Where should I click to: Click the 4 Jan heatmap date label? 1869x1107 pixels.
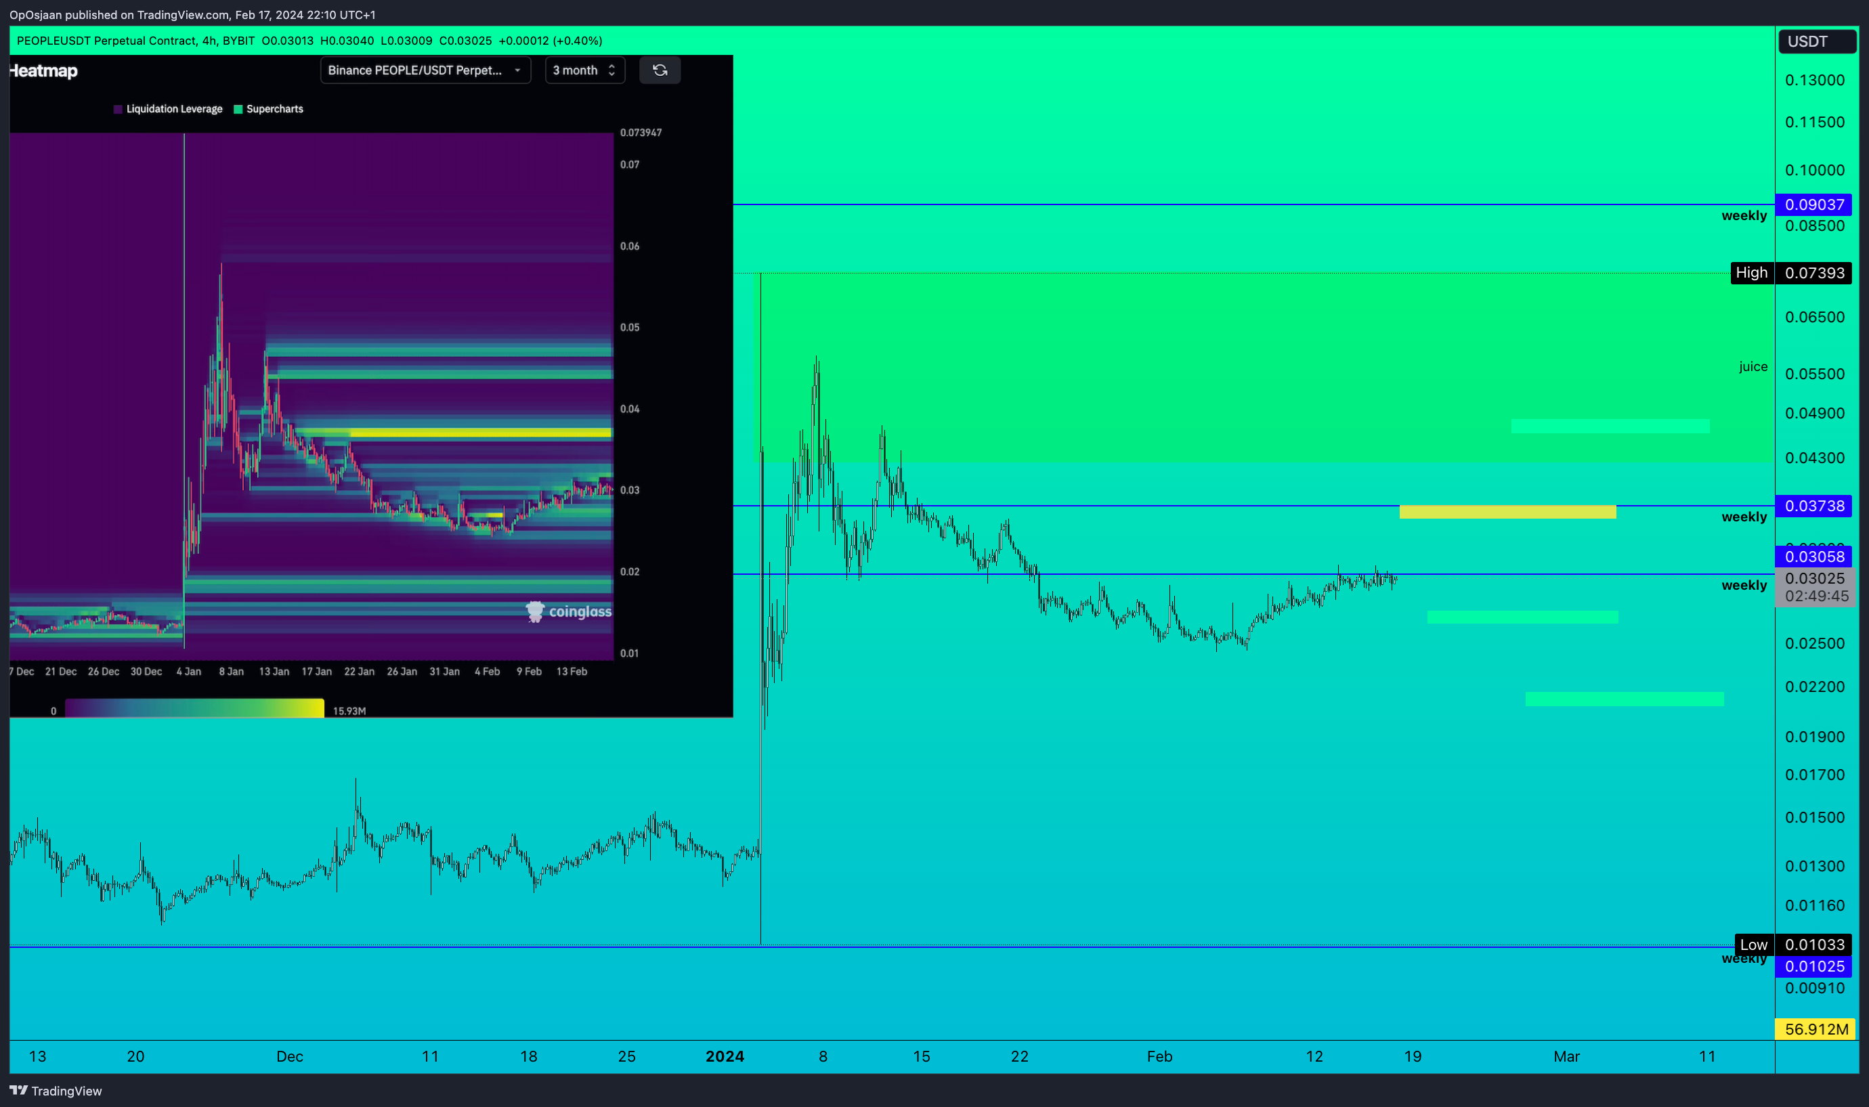189,672
